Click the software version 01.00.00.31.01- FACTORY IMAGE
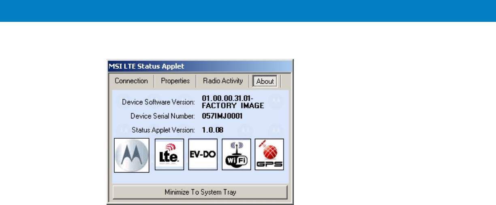 coord(233,102)
